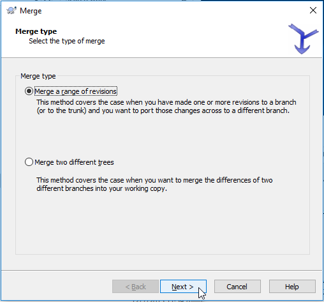Click the empty area under tree merge description
Image resolution: width=324 pixels, height=302 pixels.
(163, 223)
